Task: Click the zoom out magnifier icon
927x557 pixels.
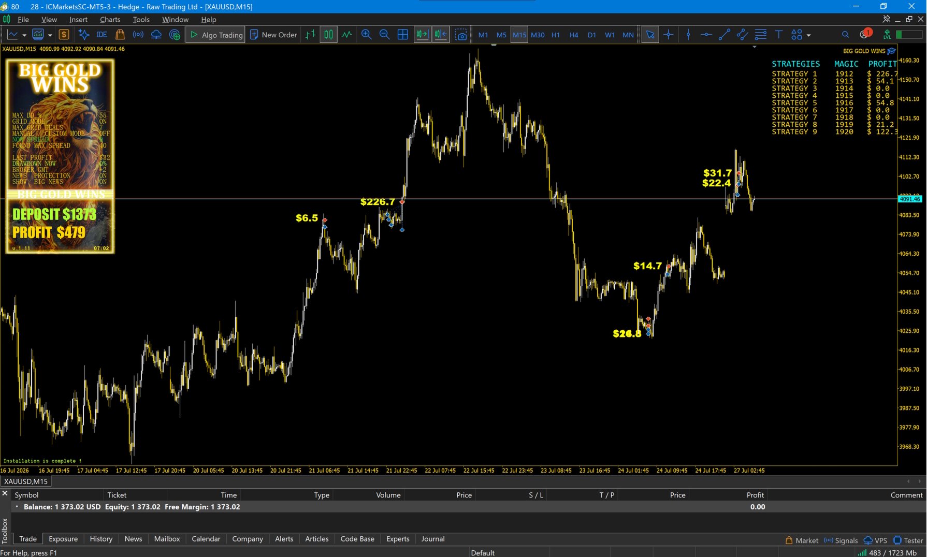Action: coord(384,35)
